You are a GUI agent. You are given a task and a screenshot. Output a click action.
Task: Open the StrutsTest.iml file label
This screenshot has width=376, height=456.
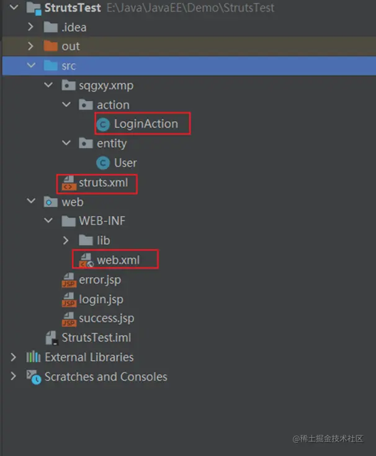(x=96, y=337)
